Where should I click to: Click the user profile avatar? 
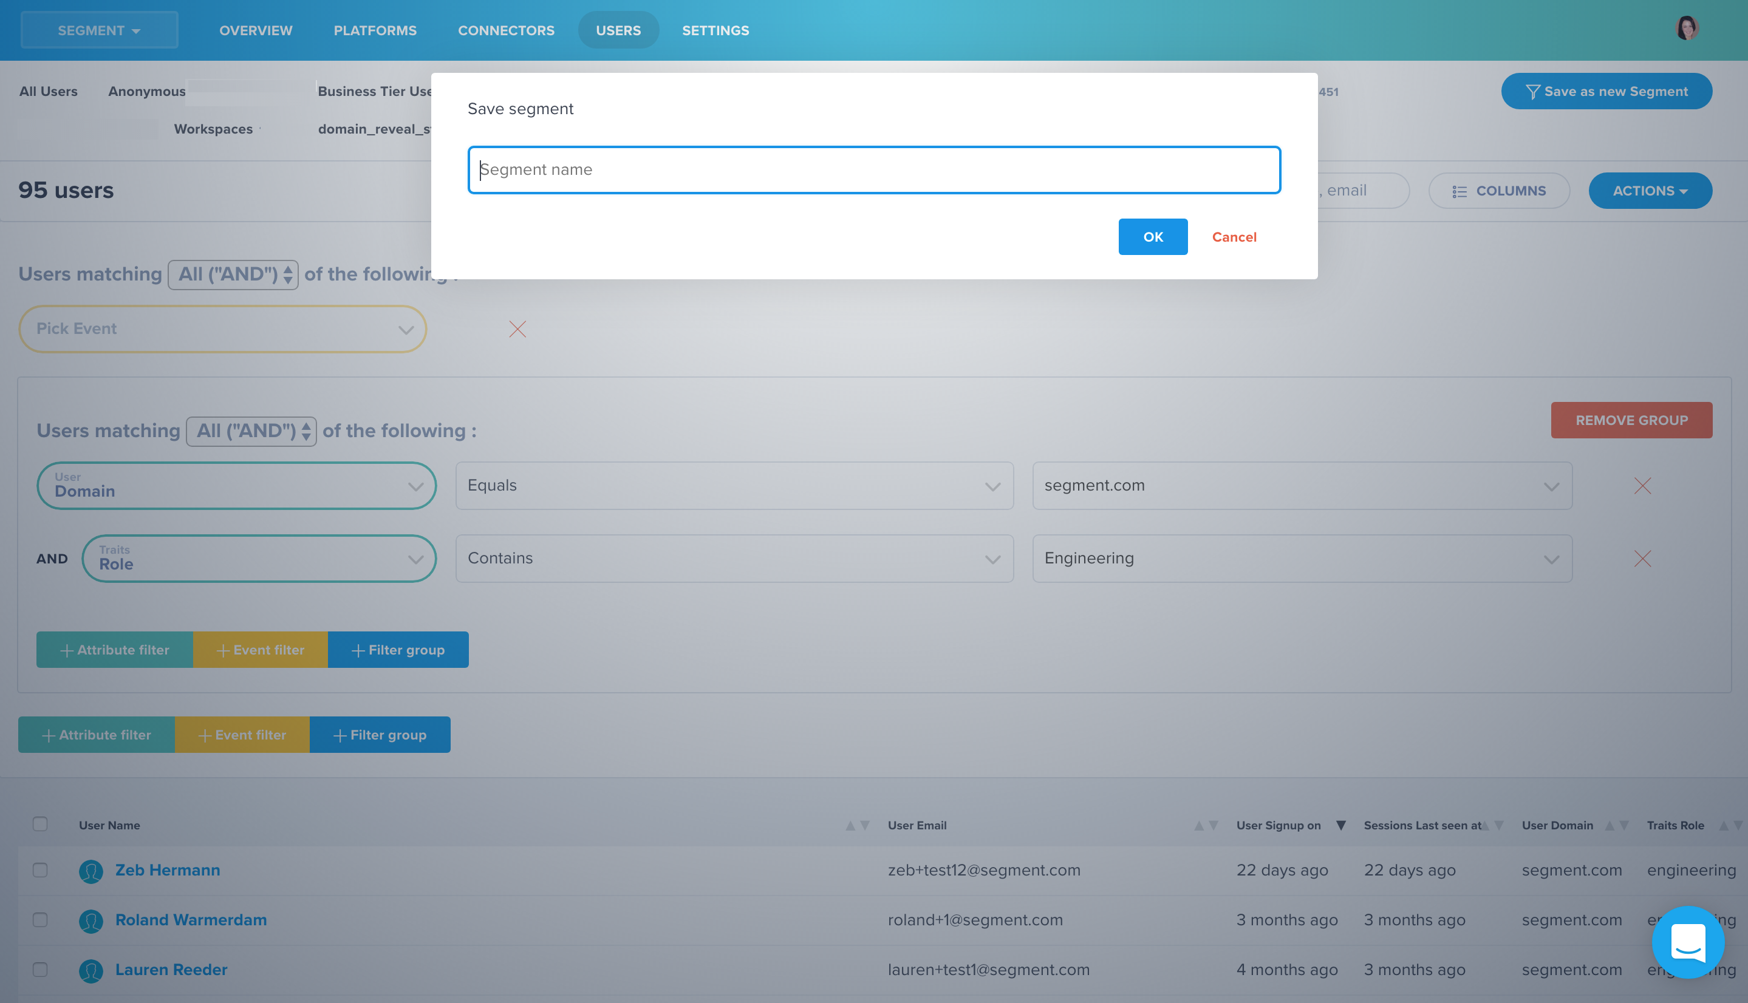1686,29
